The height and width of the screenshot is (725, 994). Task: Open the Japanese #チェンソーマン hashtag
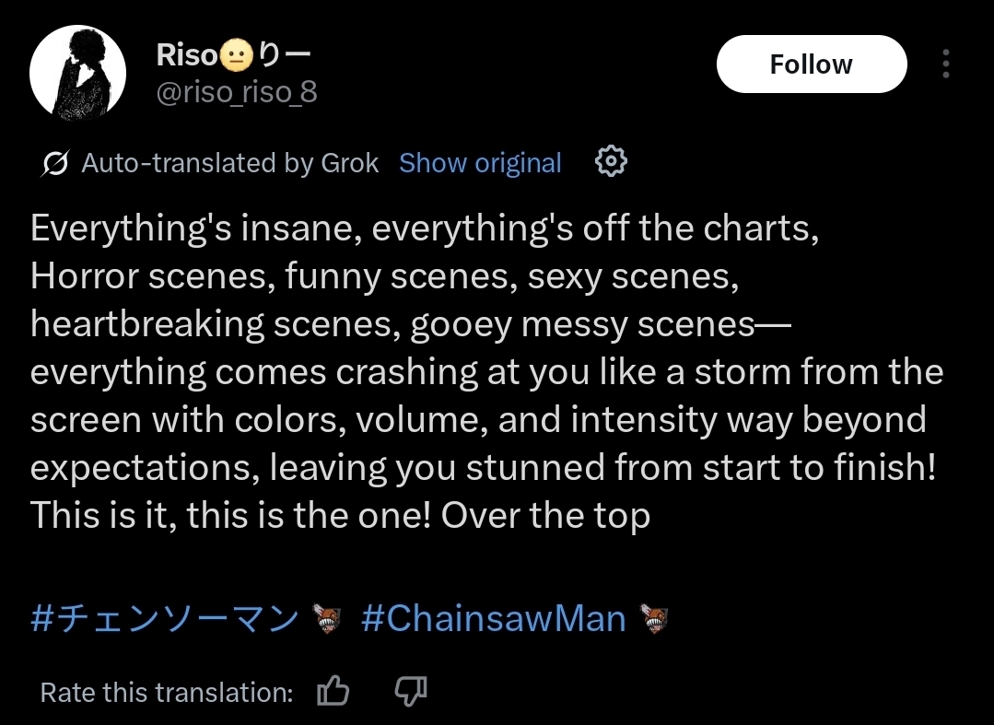pyautogui.click(x=164, y=619)
